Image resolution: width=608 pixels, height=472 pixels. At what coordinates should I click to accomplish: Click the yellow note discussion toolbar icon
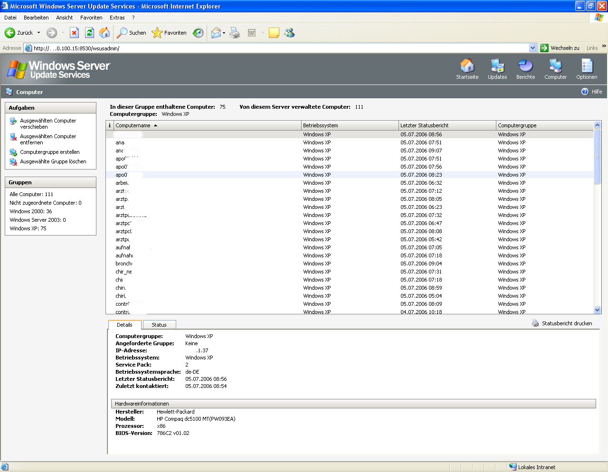(x=274, y=33)
